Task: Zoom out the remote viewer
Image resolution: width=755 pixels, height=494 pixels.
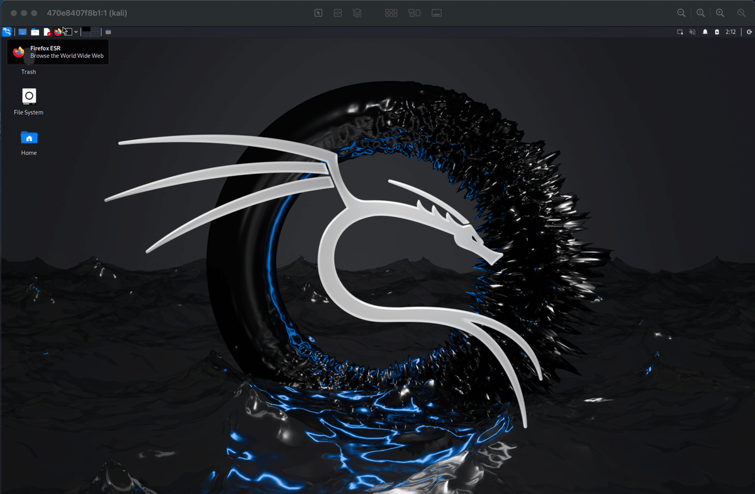Action: pyautogui.click(x=681, y=13)
